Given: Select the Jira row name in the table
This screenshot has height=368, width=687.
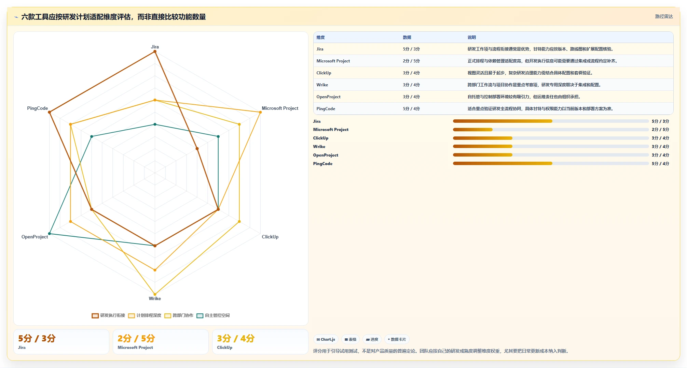Looking at the screenshot, I should 320,49.
